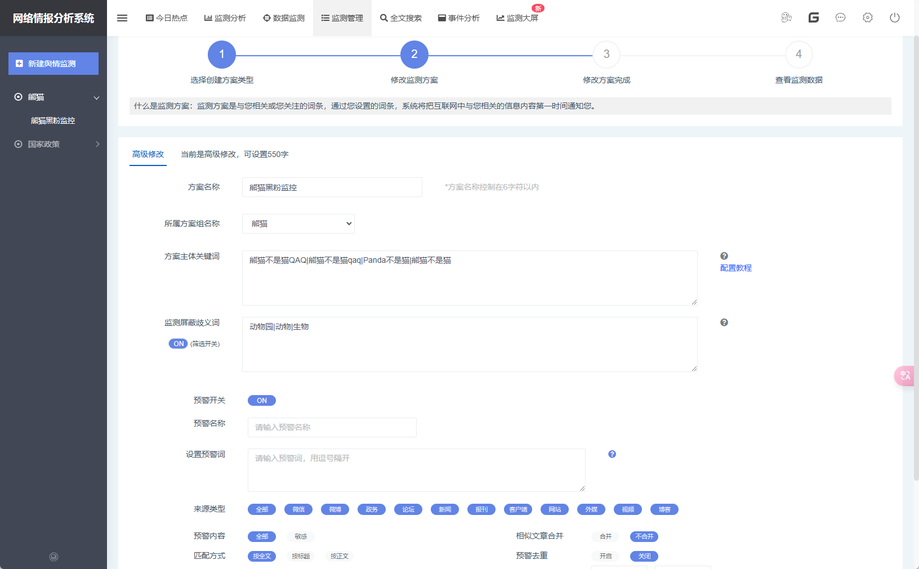Viewport: 919px width, 569px height.
Task: Click blue help icon beside 设置预警词
Action: pos(612,454)
